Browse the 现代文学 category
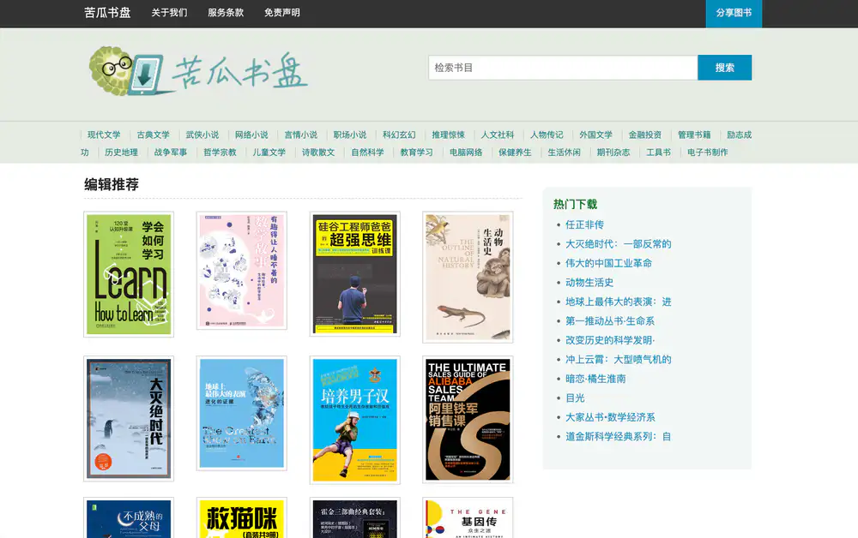 [x=104, y=134]
